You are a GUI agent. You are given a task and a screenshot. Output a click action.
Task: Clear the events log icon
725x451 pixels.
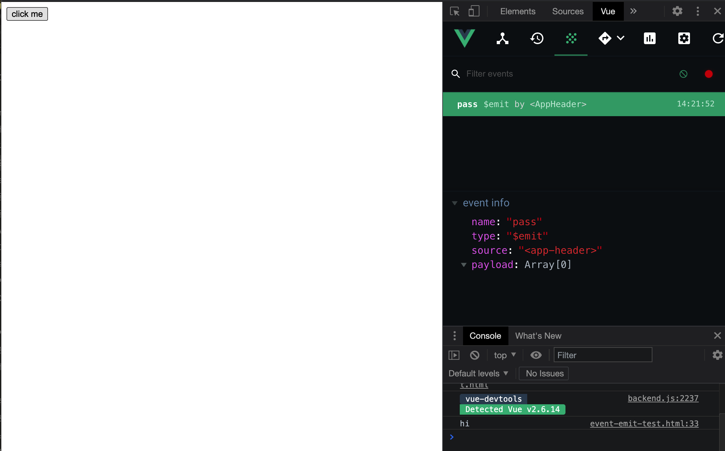(x=683, y=74)
